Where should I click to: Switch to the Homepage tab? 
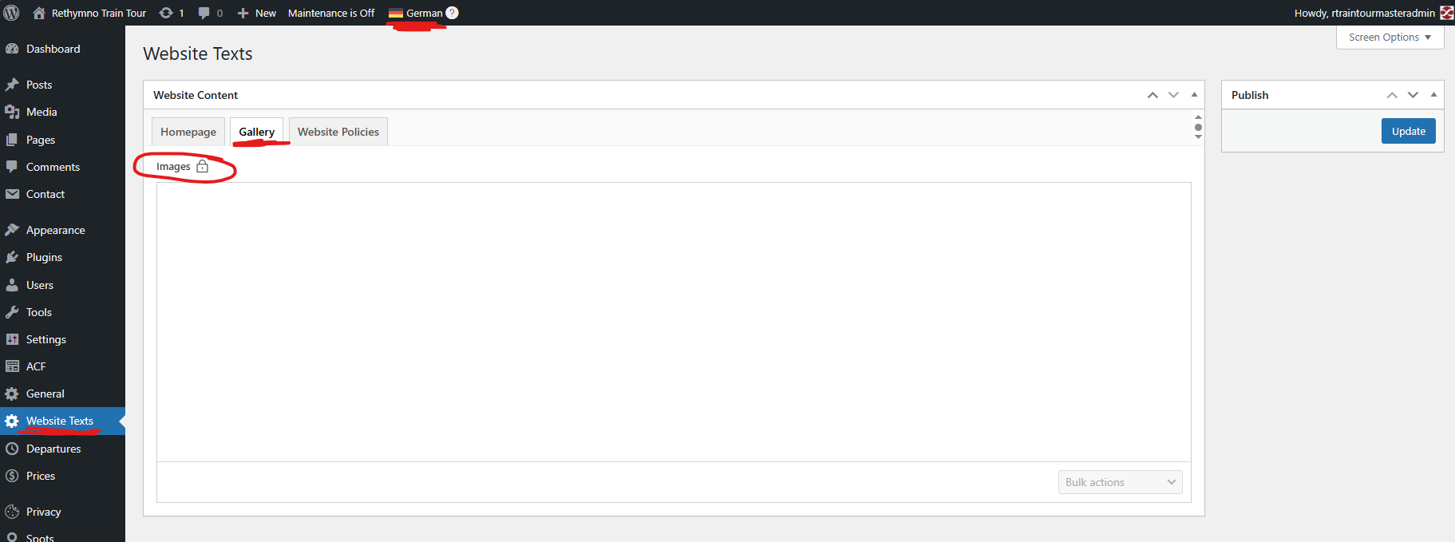[x=188, y=132]
